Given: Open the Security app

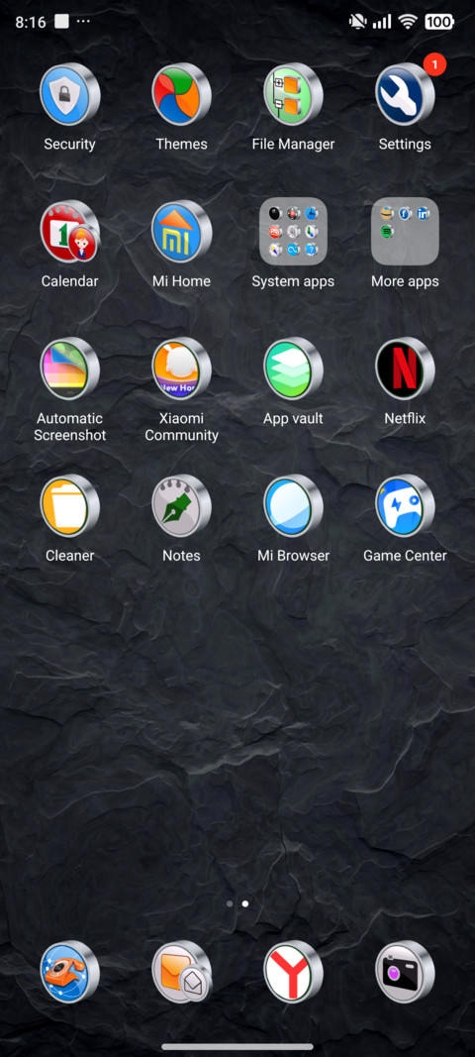Looking at the screenshot, I should click(x=69, y=94).
